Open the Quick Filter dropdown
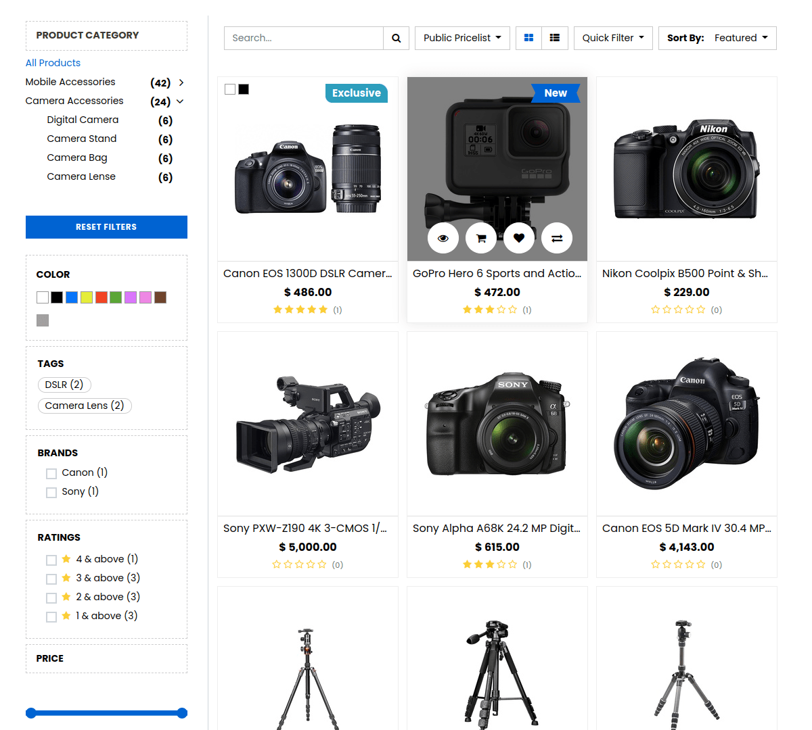Screen dimensions: 812x730 pos(613,38)
